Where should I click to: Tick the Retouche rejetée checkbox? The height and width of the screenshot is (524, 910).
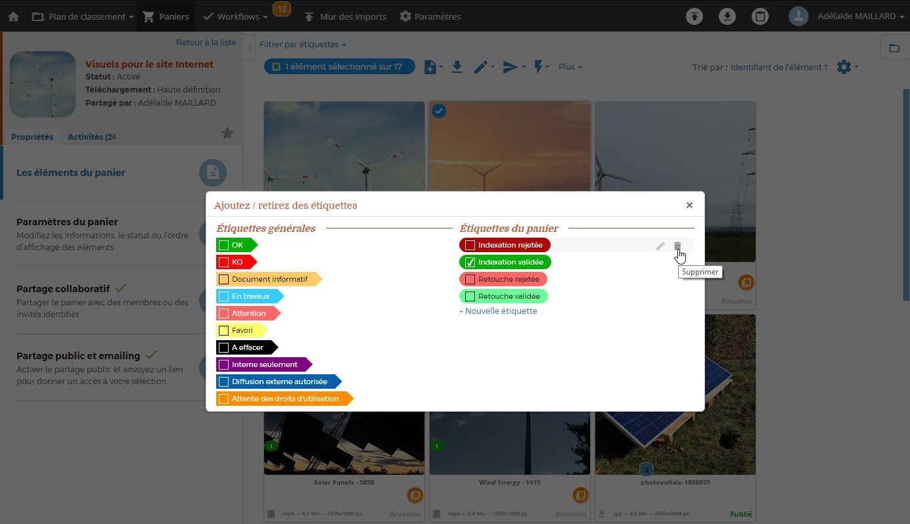(x=470, y=279)
